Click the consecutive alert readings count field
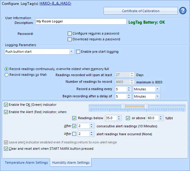Screen dimensions: 190x171 pos(83,126)
